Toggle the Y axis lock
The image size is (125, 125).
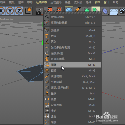click(10, 11)
